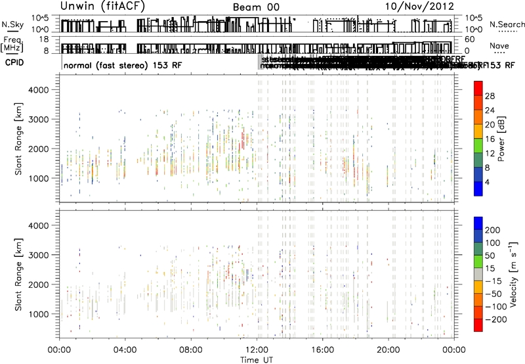Screen dimensions: 525x364
Task: Click the '12:00' time axis tick label
Action: click(257, 350)
